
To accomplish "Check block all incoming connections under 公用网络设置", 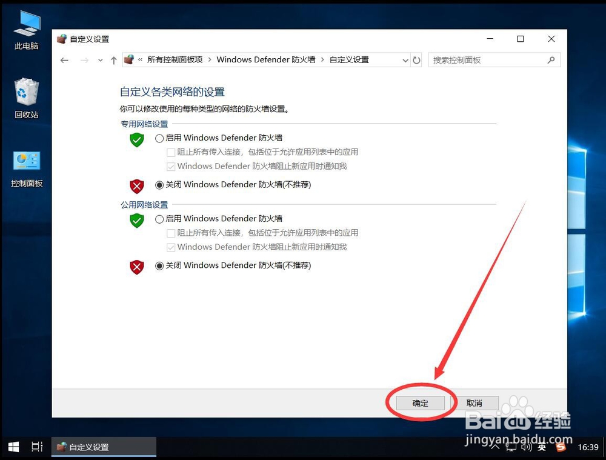I will click(x=171, y=233).
